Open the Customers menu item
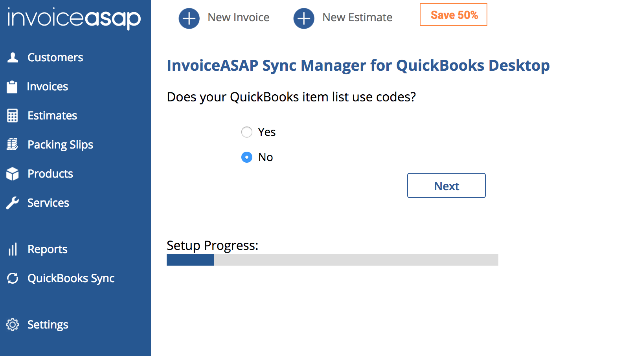The width and height of the screenshot is (621, 356). click(x=55, y=57)
